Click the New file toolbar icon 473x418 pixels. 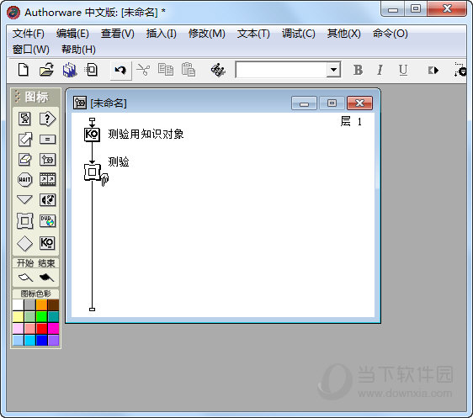click(24, 70)
